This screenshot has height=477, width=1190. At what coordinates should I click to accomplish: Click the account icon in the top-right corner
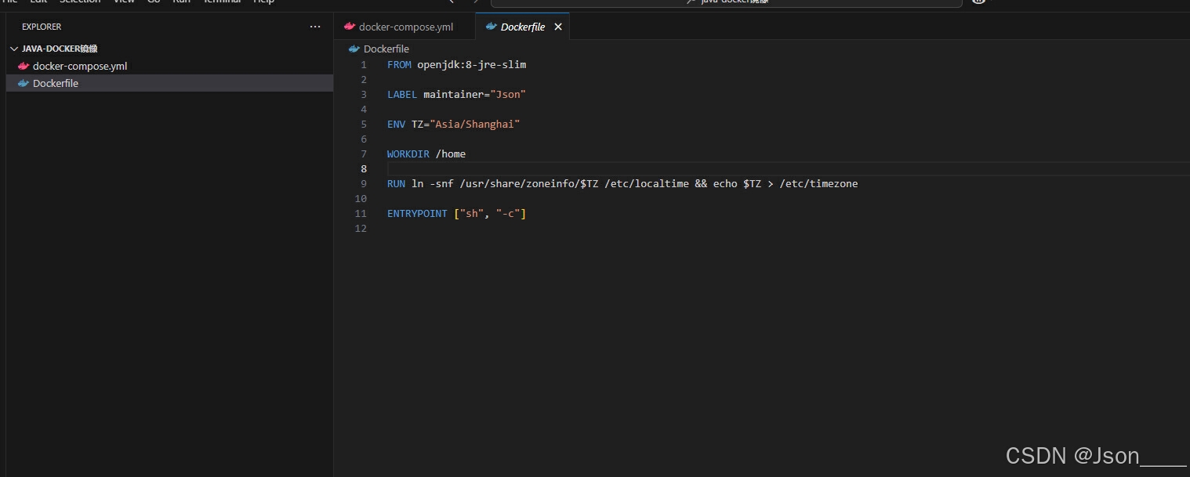[x=978, y=2]
